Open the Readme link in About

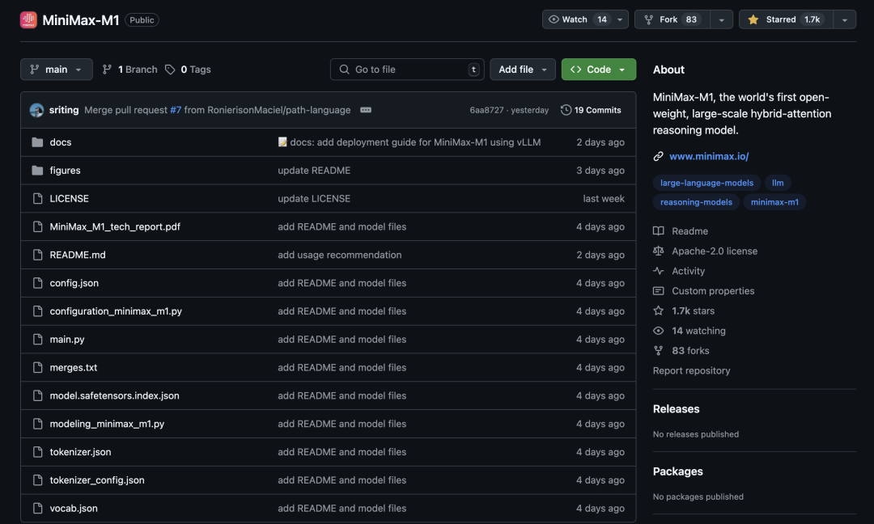pyautogui.click(x=689, y=231)
